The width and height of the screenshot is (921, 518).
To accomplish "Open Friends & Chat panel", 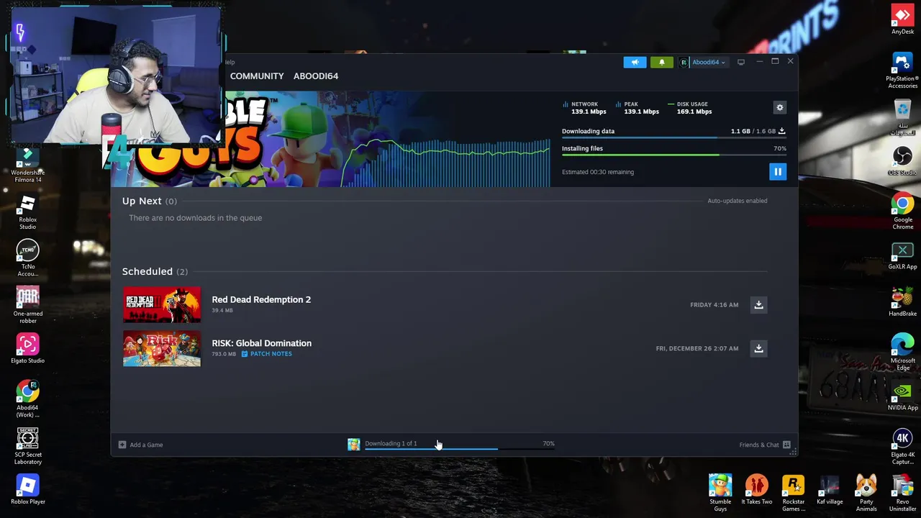I will (x=765, y=445).
